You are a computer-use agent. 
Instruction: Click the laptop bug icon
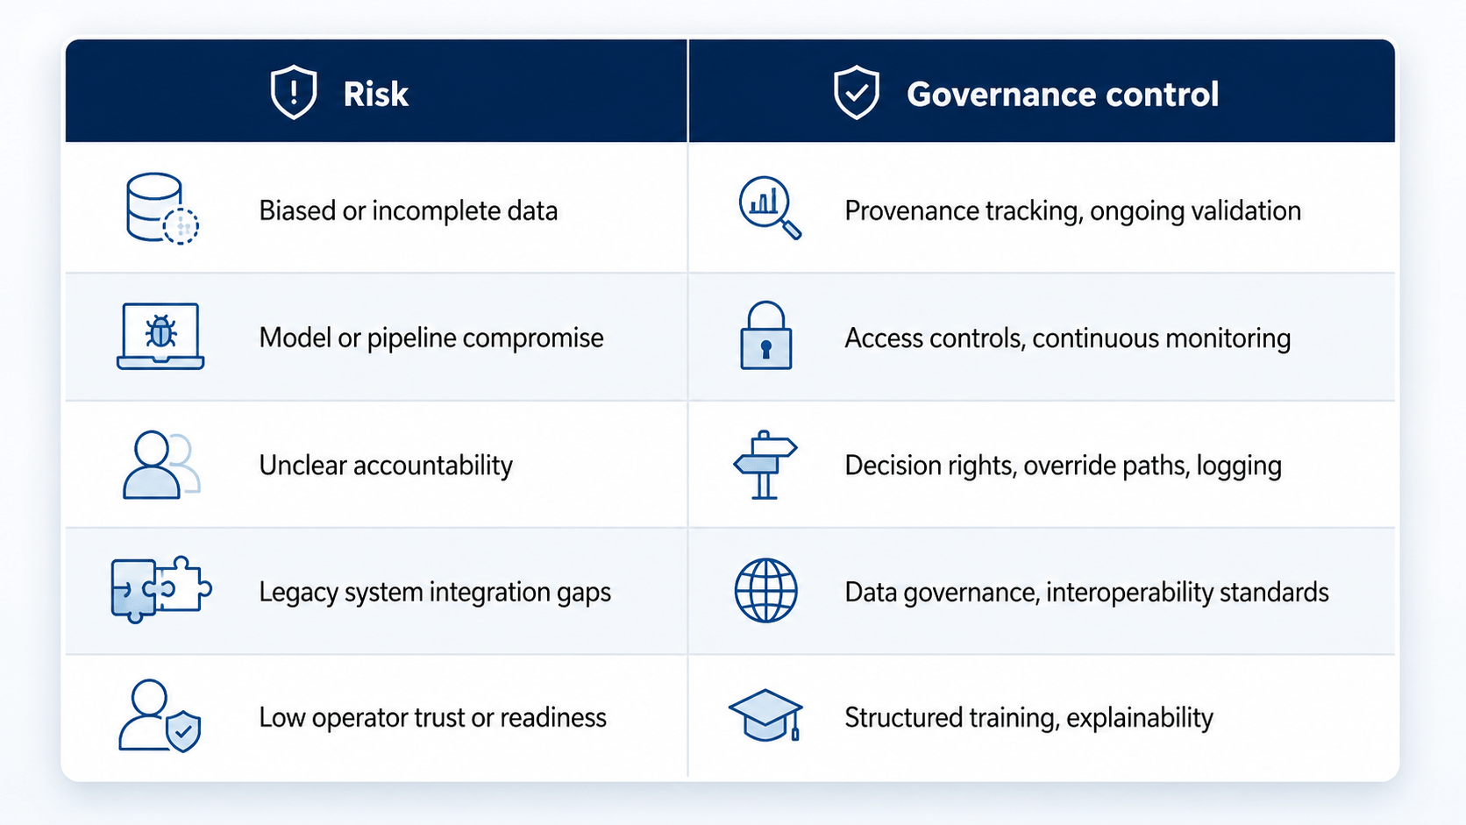coord(160,337)
